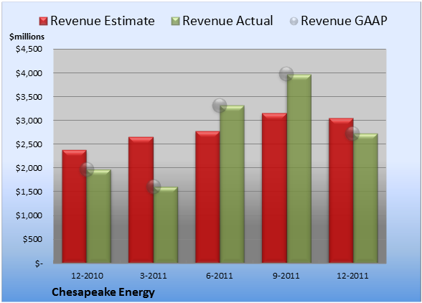Select the 'Revenue GAAP' legend label

tap(344, 21)
